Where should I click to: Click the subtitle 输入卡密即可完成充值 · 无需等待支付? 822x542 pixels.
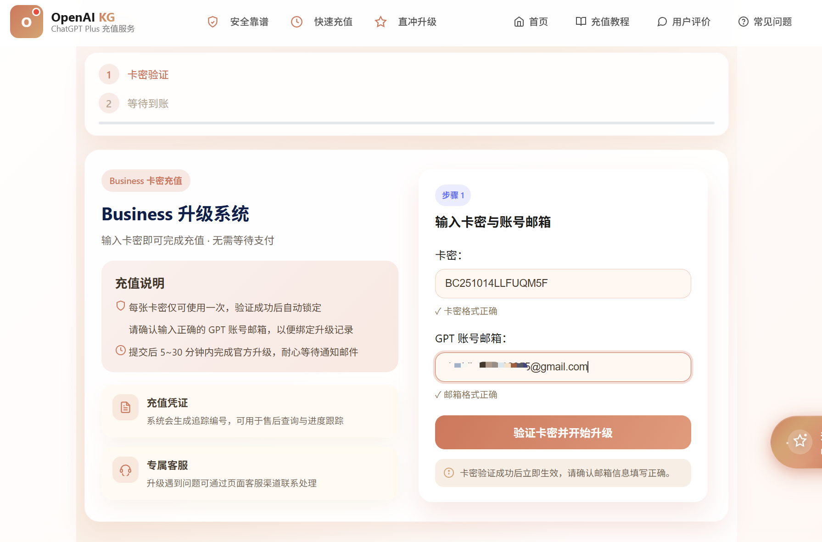[188, 240]
